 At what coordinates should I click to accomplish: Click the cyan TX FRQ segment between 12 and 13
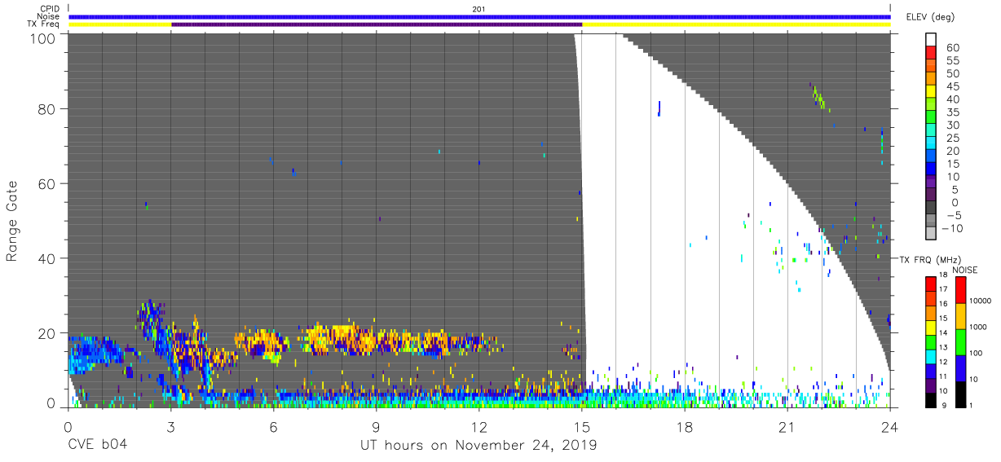point(931,357)
